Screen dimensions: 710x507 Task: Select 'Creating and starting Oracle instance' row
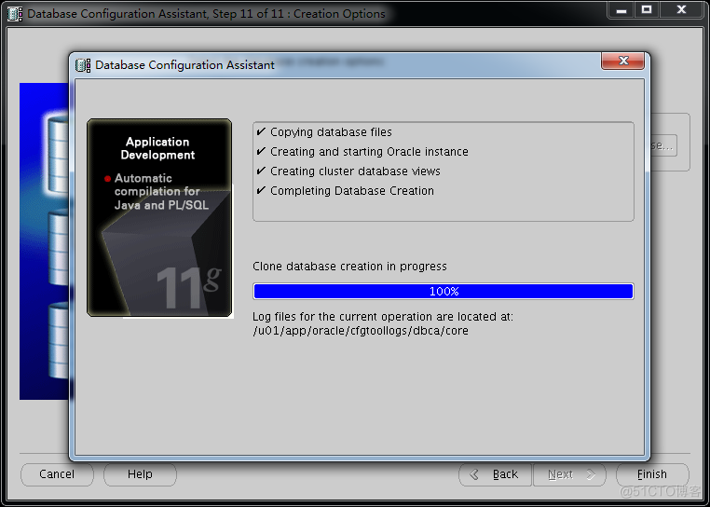pyautogui.click(x=362, y=152)
